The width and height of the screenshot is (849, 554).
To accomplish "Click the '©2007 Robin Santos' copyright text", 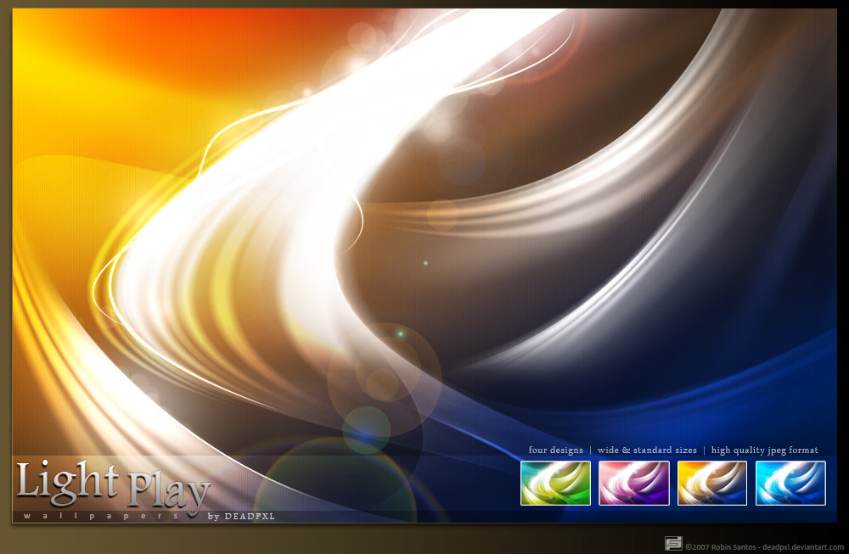I will [x=720, y=547].
